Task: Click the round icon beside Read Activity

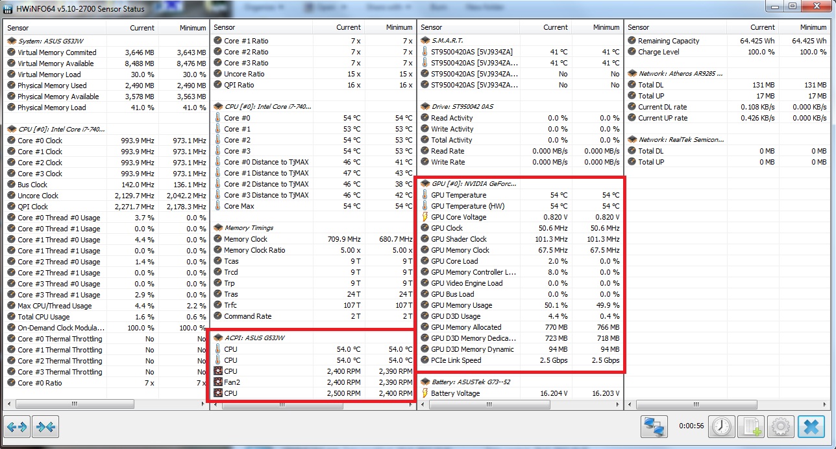Action: 426,118
